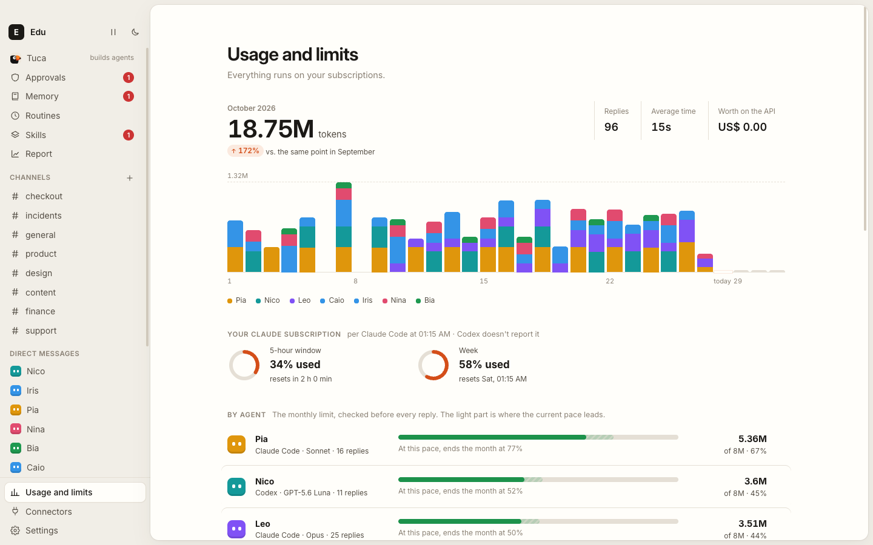Click the Nina legend swatch under chart
The image size is (873, 545).
(385, 301)
